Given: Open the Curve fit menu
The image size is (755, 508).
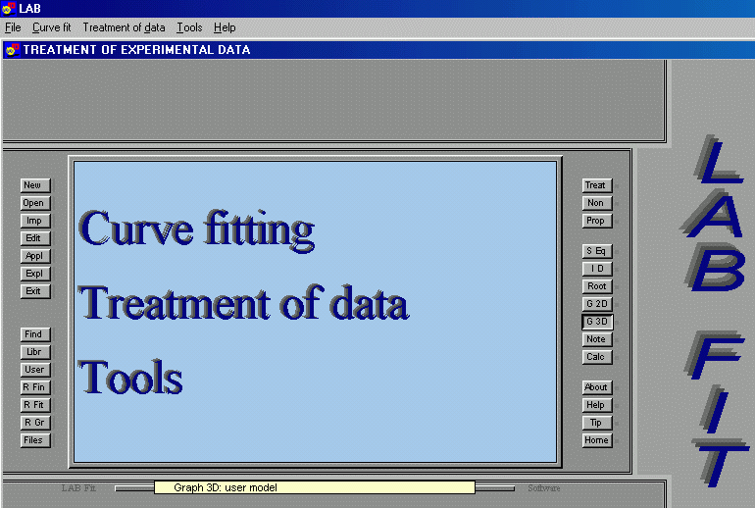Looking at the screenshot, I should tap(52, 27).
